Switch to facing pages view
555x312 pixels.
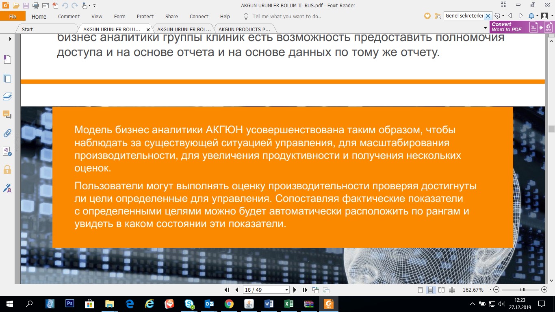(x=441, y=290)
